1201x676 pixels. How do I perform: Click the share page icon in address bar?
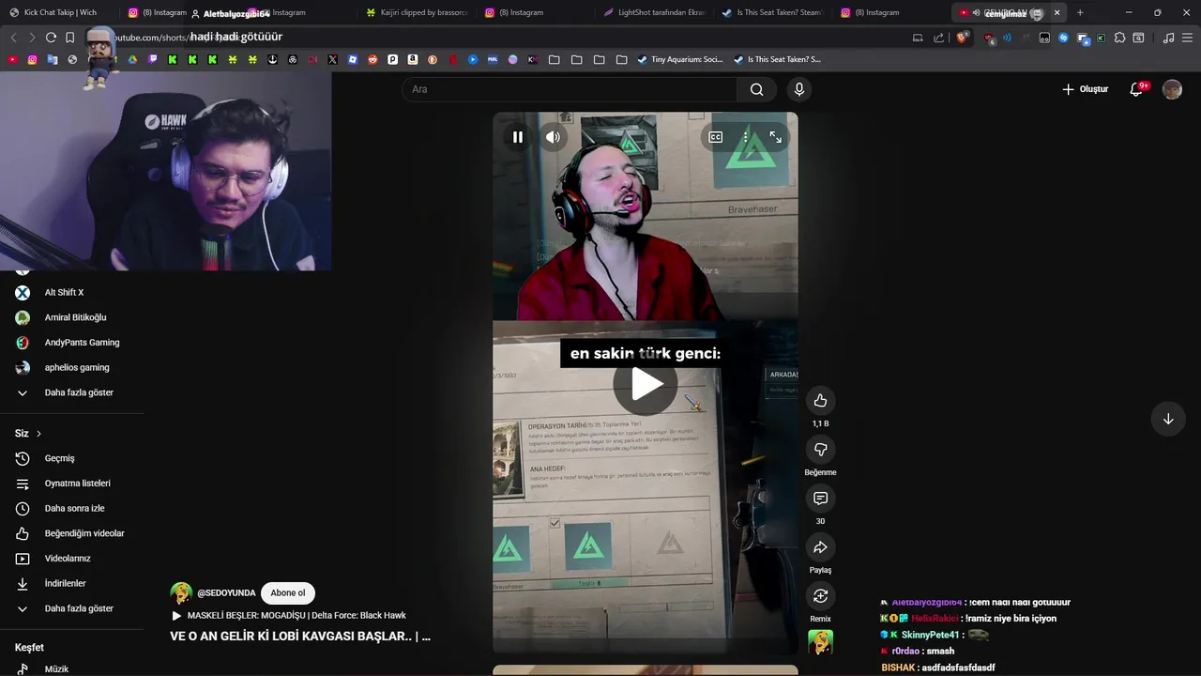coord(939,38)
